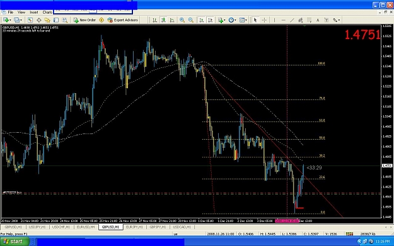Click the Fibonacci 23.6 level label
This screenshot has height=246, width=394.
tap(322, 177)
